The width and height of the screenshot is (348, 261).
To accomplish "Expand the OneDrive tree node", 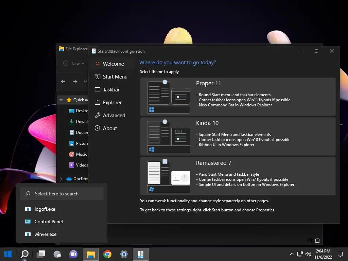I will tap(61, 179).
